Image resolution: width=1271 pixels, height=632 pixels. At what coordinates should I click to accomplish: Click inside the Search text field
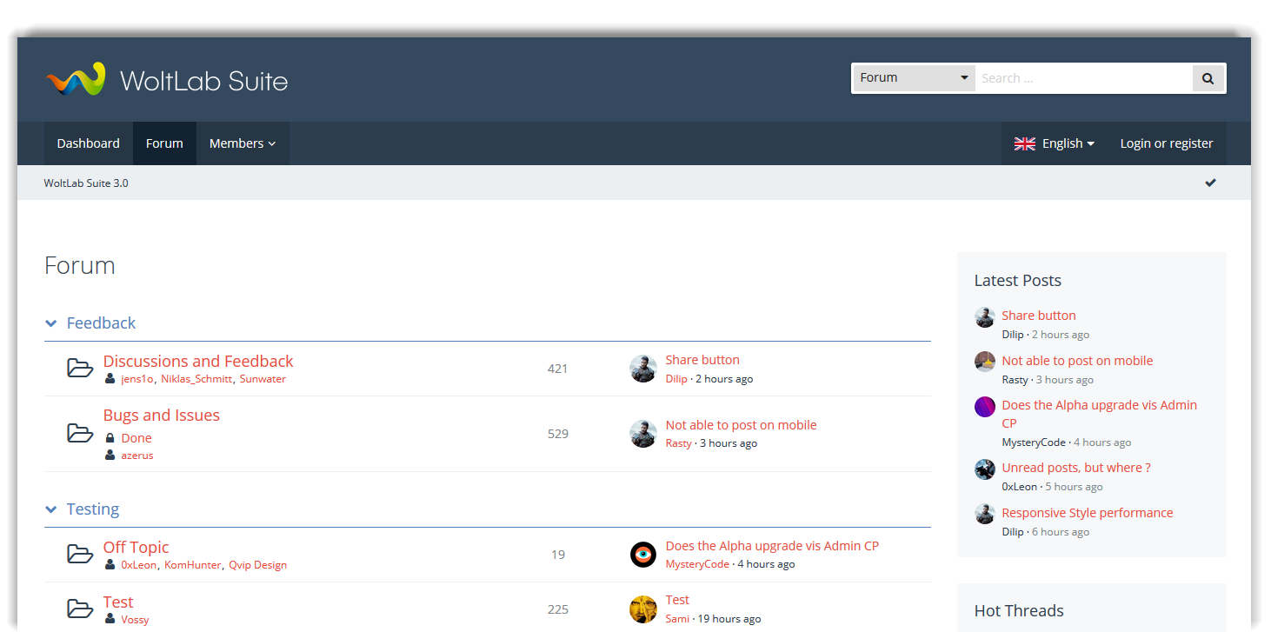[1083, 78]
